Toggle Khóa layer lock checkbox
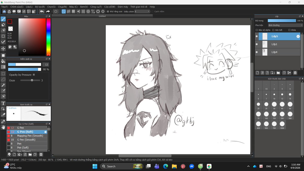The image size is (304, 171). pyautogui.click(x=289, y=30)
